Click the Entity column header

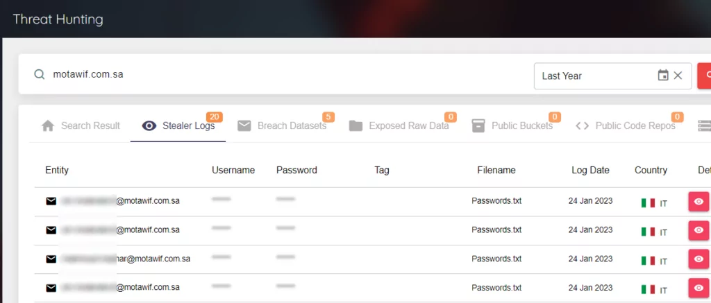tap(57, 171)
